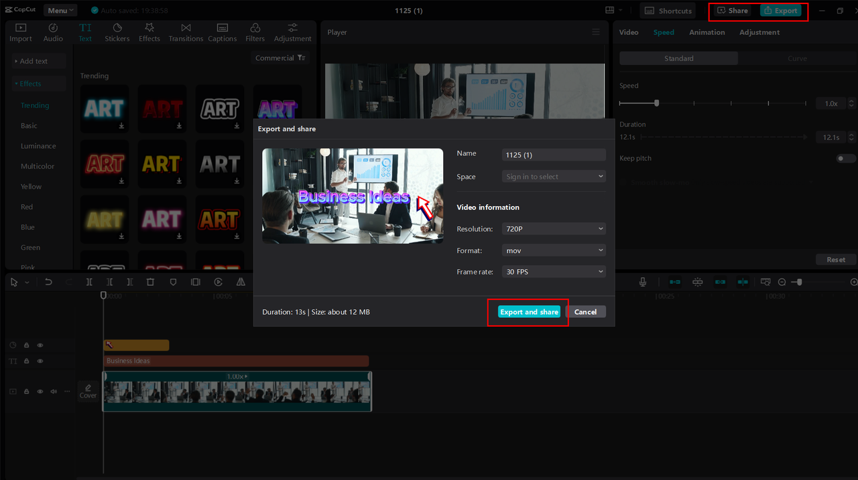Click the export preview thumbnail image
The height and width of the screenshot is (480, 858).
pos(353,196)
